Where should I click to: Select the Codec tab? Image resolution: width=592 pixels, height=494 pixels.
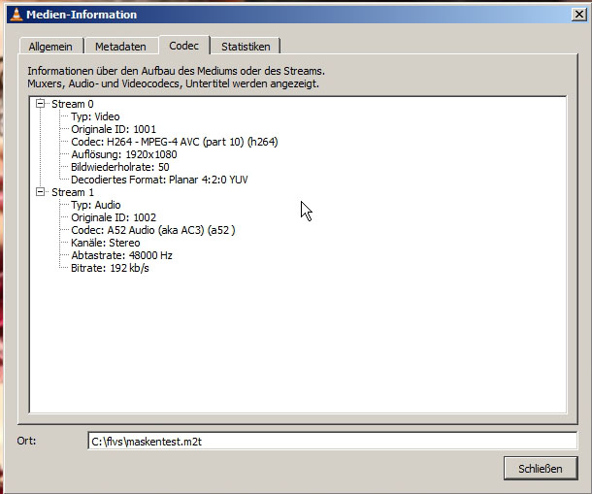[183, 46]
